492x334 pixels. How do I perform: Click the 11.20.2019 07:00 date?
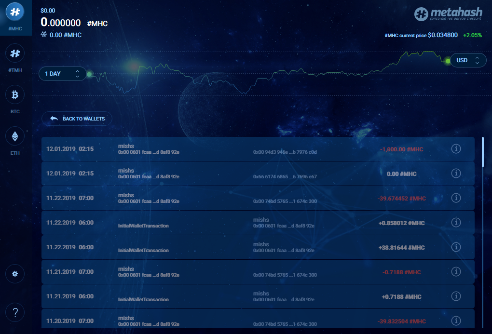[70, 321]
